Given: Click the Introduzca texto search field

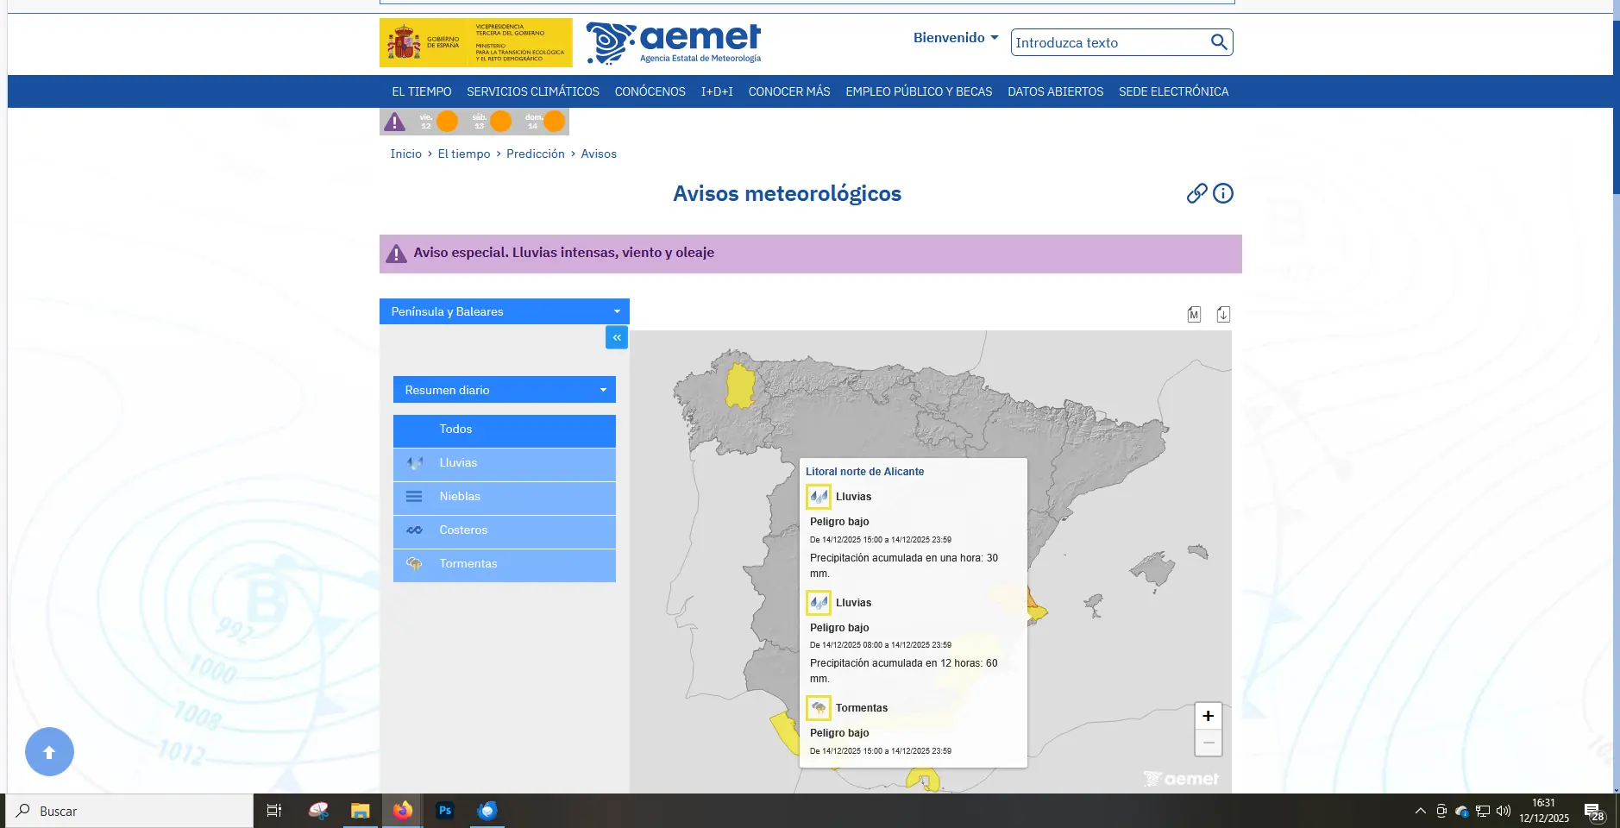Looking at the screenshot, I should click(x=1108, y=42).
